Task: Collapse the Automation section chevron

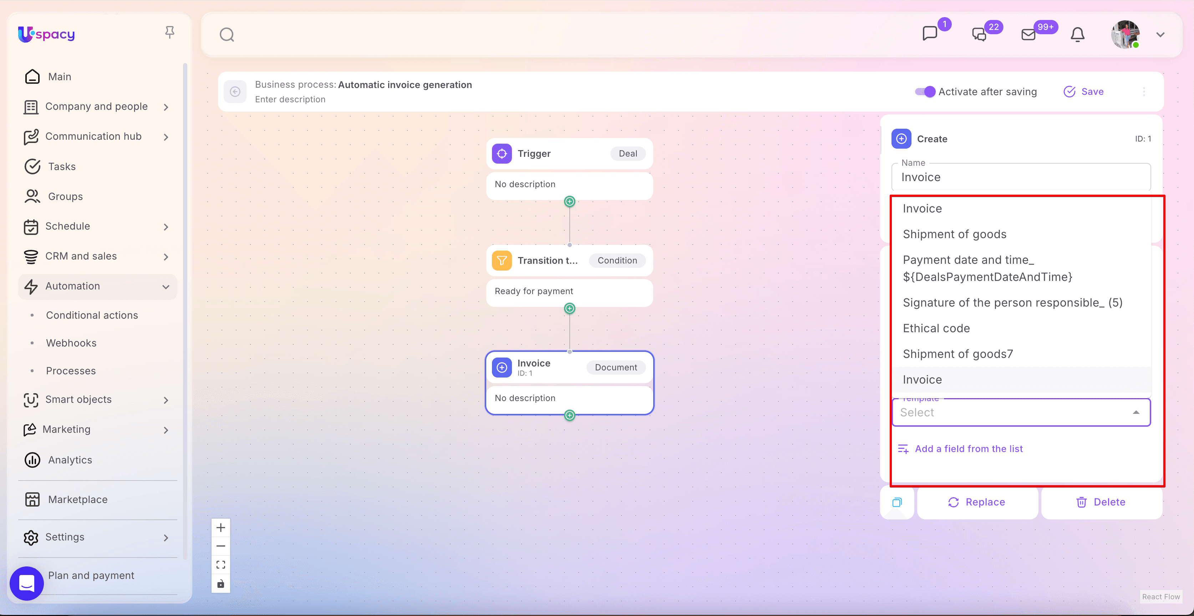Action: 166,287
